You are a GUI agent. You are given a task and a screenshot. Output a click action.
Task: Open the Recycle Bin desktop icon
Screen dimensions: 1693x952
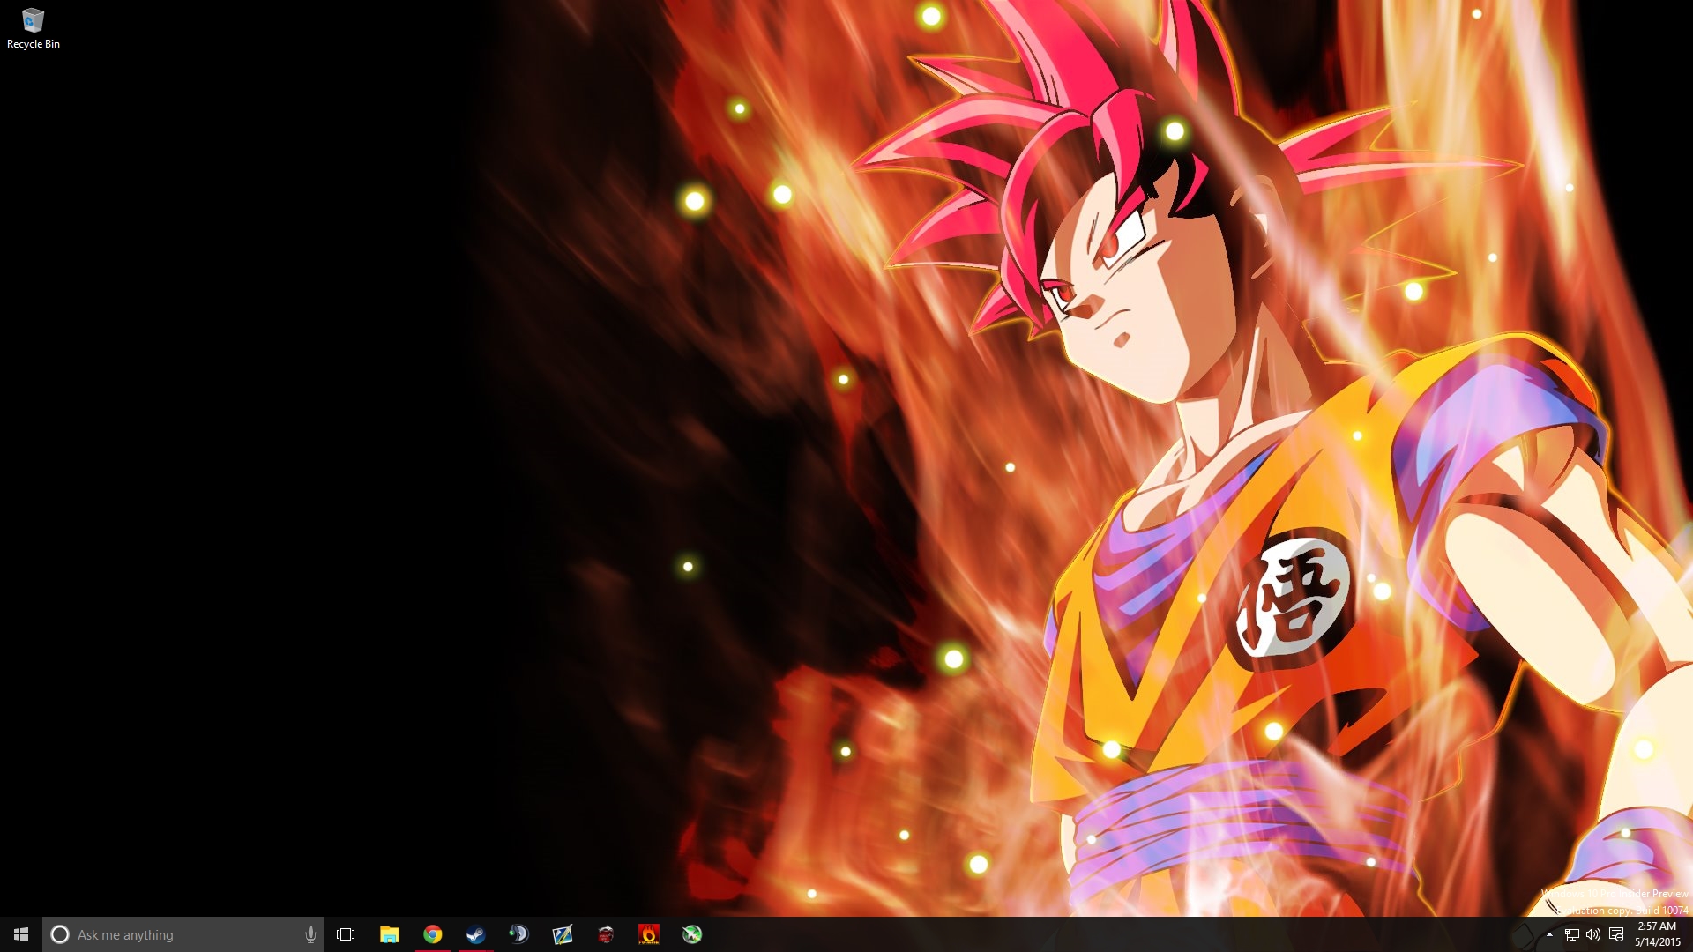click(34, 29)
